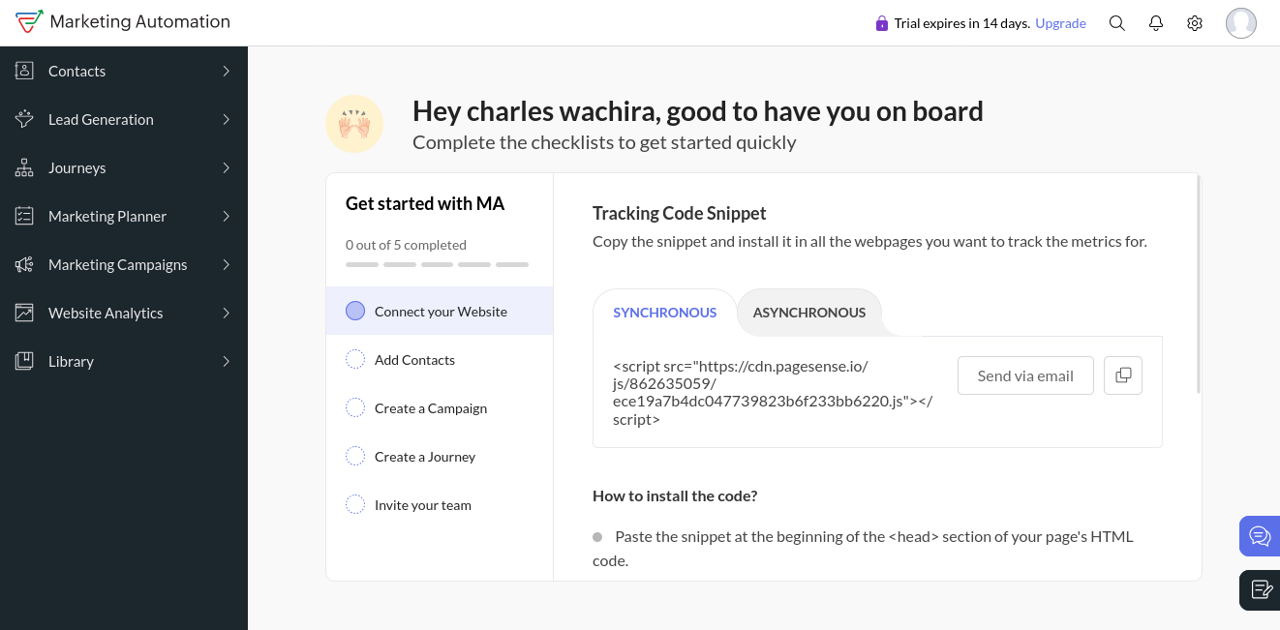Click the script tracking code text
The height and width of the screenshot is (630, 1280).
tap(773, 393)
